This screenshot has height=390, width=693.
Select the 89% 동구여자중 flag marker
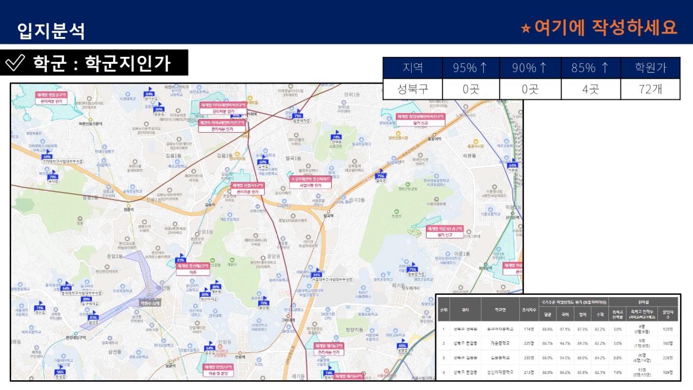(x=87, y=301)
